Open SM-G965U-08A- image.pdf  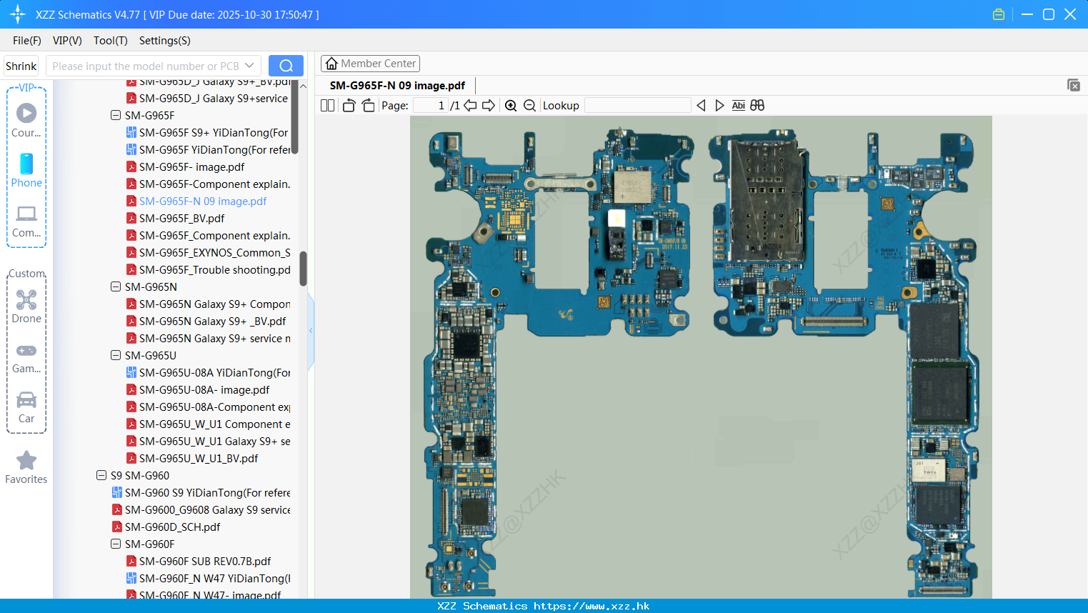[x=204, y=389]
